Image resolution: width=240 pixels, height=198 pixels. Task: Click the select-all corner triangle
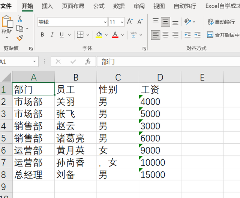(x=7, y=77)
